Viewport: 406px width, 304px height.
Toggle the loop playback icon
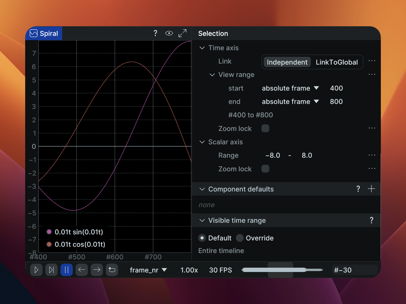(112, 270)
